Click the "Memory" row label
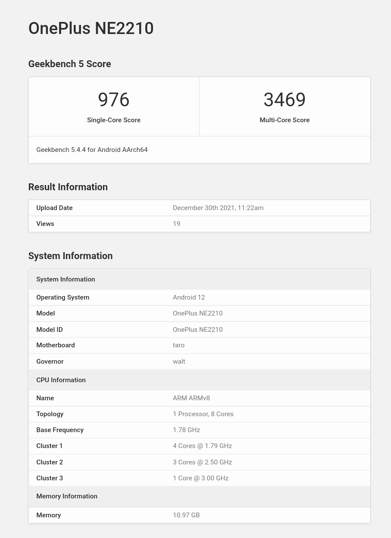Viewport: 391px width, 538px height. click(49, 515)
